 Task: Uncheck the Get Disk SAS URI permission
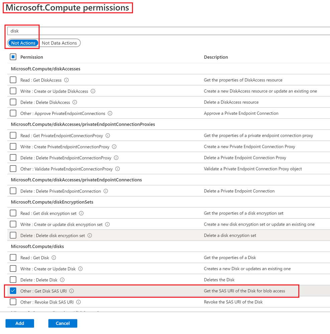pos(13,291)
